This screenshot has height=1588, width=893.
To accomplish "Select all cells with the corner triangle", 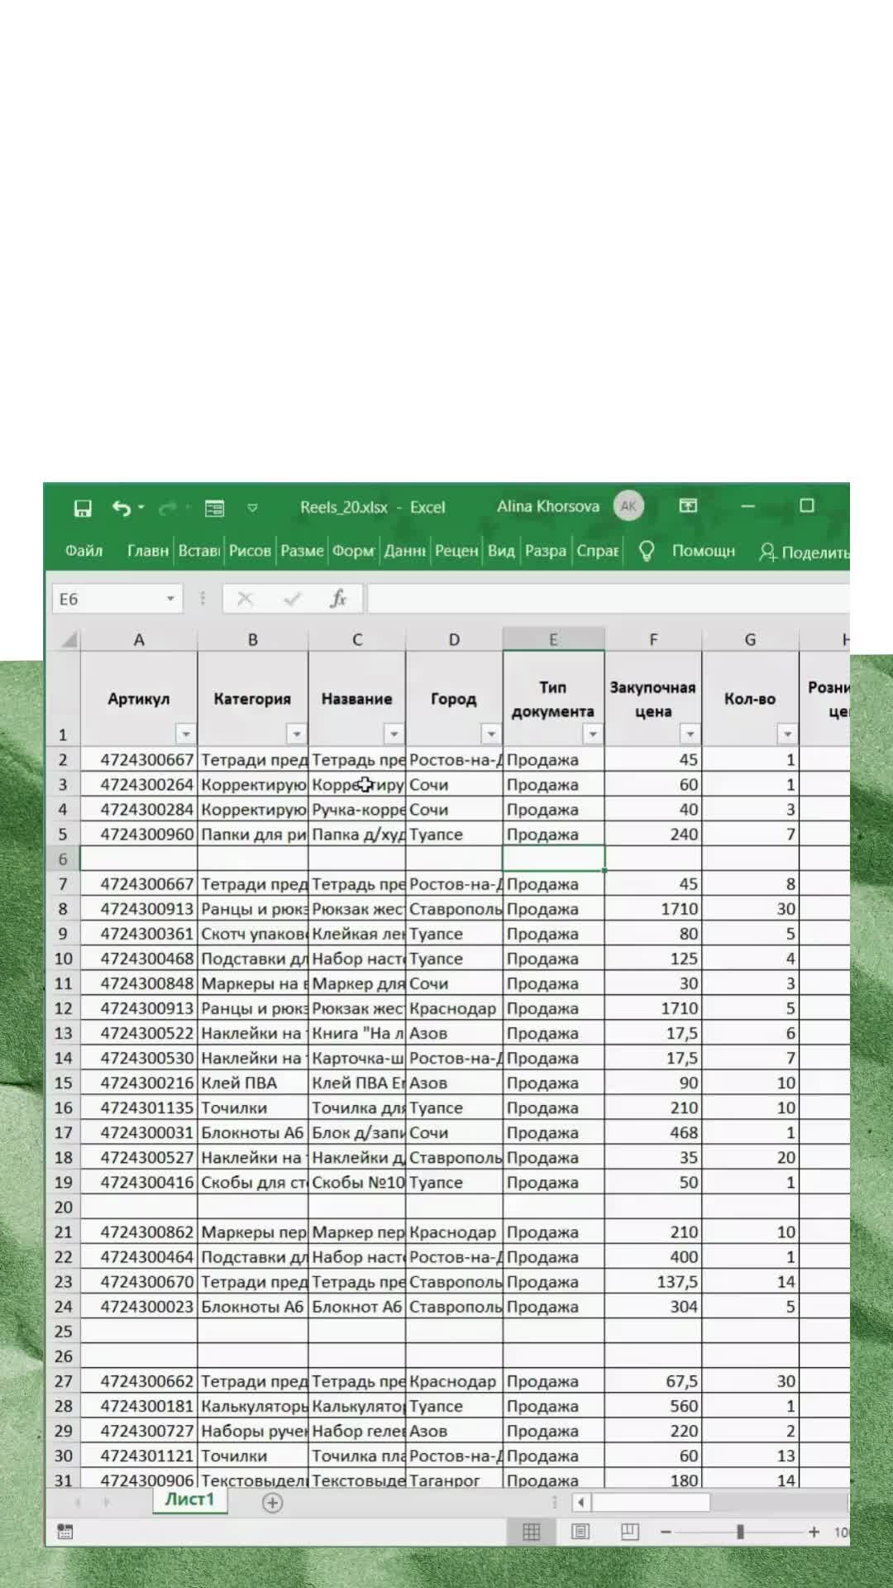I will click(x=69, y=639).
